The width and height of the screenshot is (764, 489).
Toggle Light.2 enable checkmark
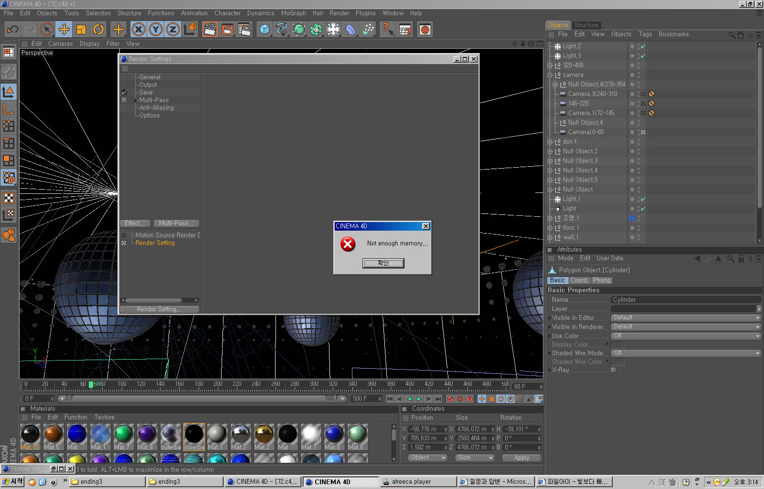[x=643, y=46]
